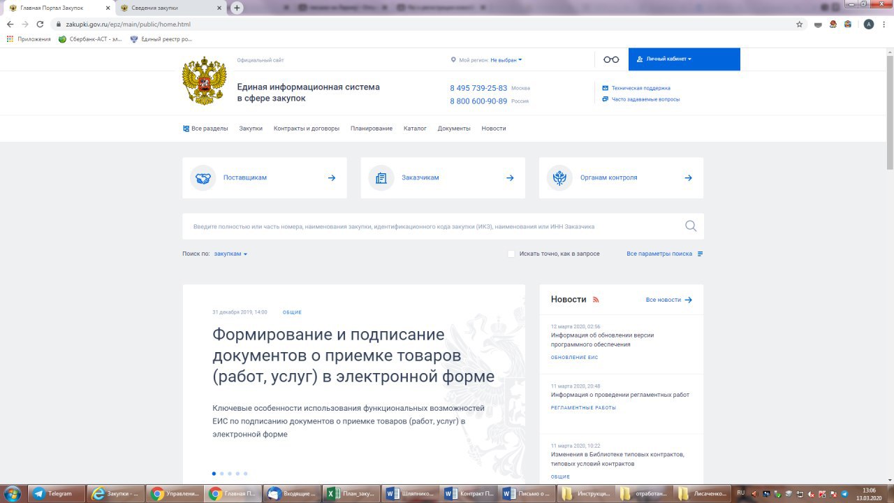The image size is (894, 503).
Task: Click the РЕГЛАМЕНТНЫЕ РАБОТЫ news tag
Action: click(584, 408)
